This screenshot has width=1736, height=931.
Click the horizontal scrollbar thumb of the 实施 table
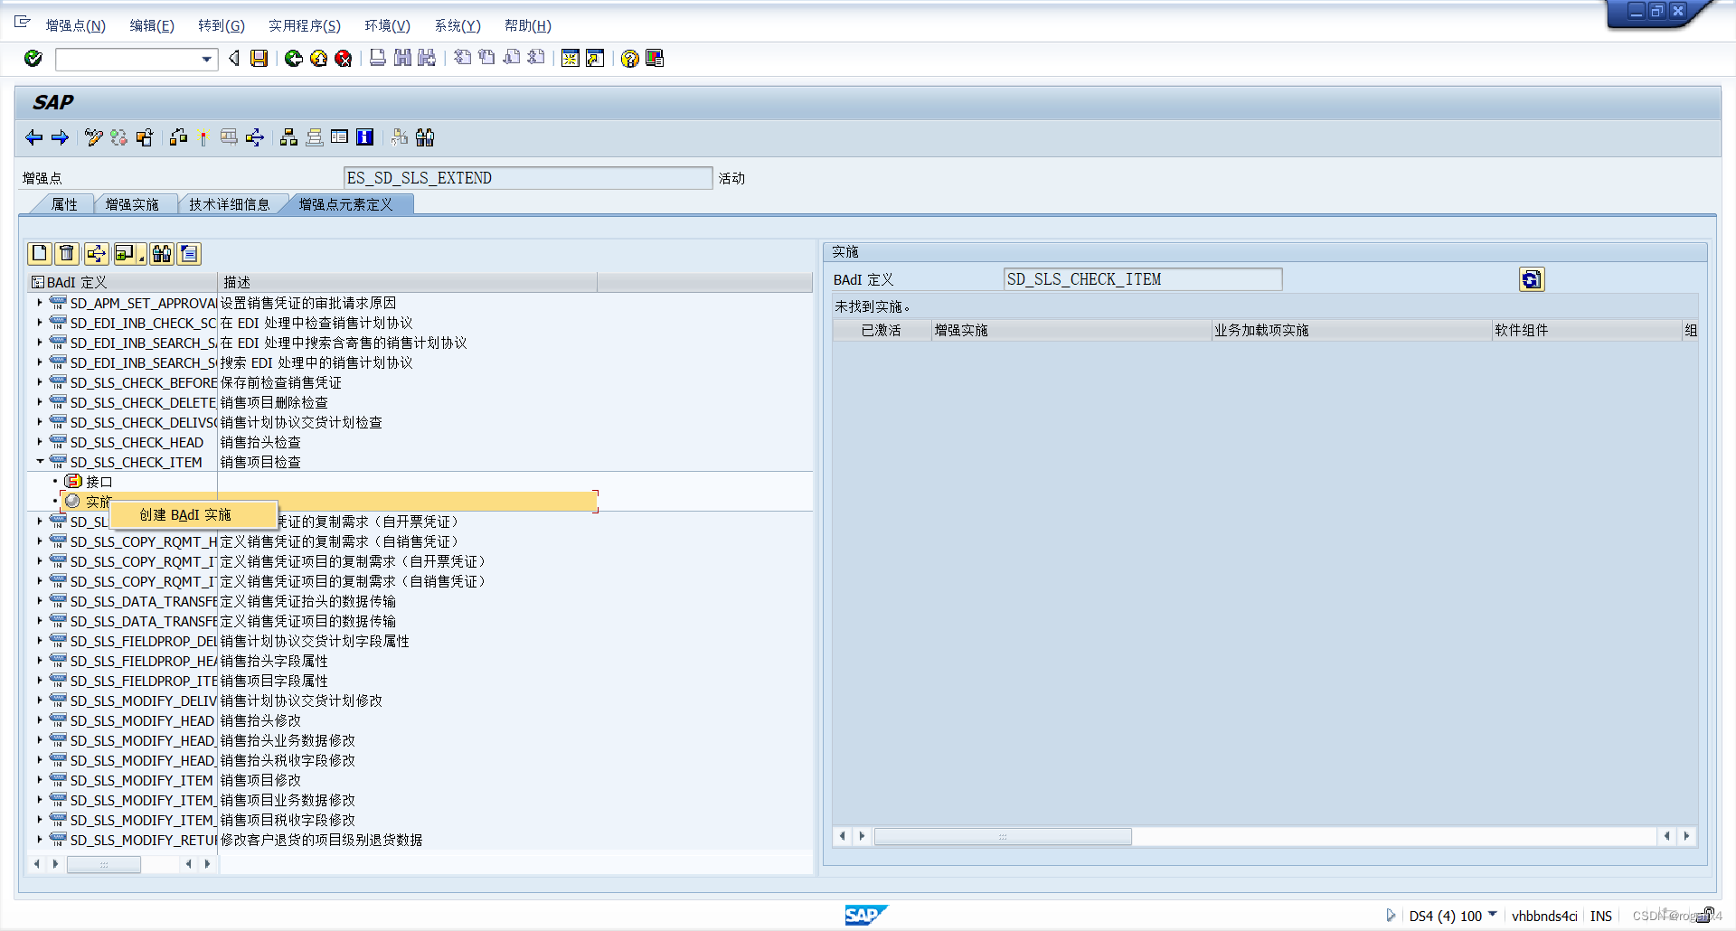[1003, 837]
